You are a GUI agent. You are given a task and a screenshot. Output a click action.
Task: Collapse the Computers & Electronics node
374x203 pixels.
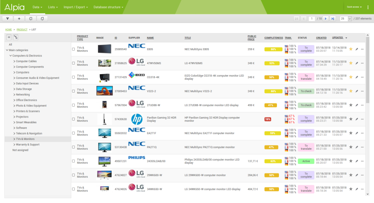11,56
